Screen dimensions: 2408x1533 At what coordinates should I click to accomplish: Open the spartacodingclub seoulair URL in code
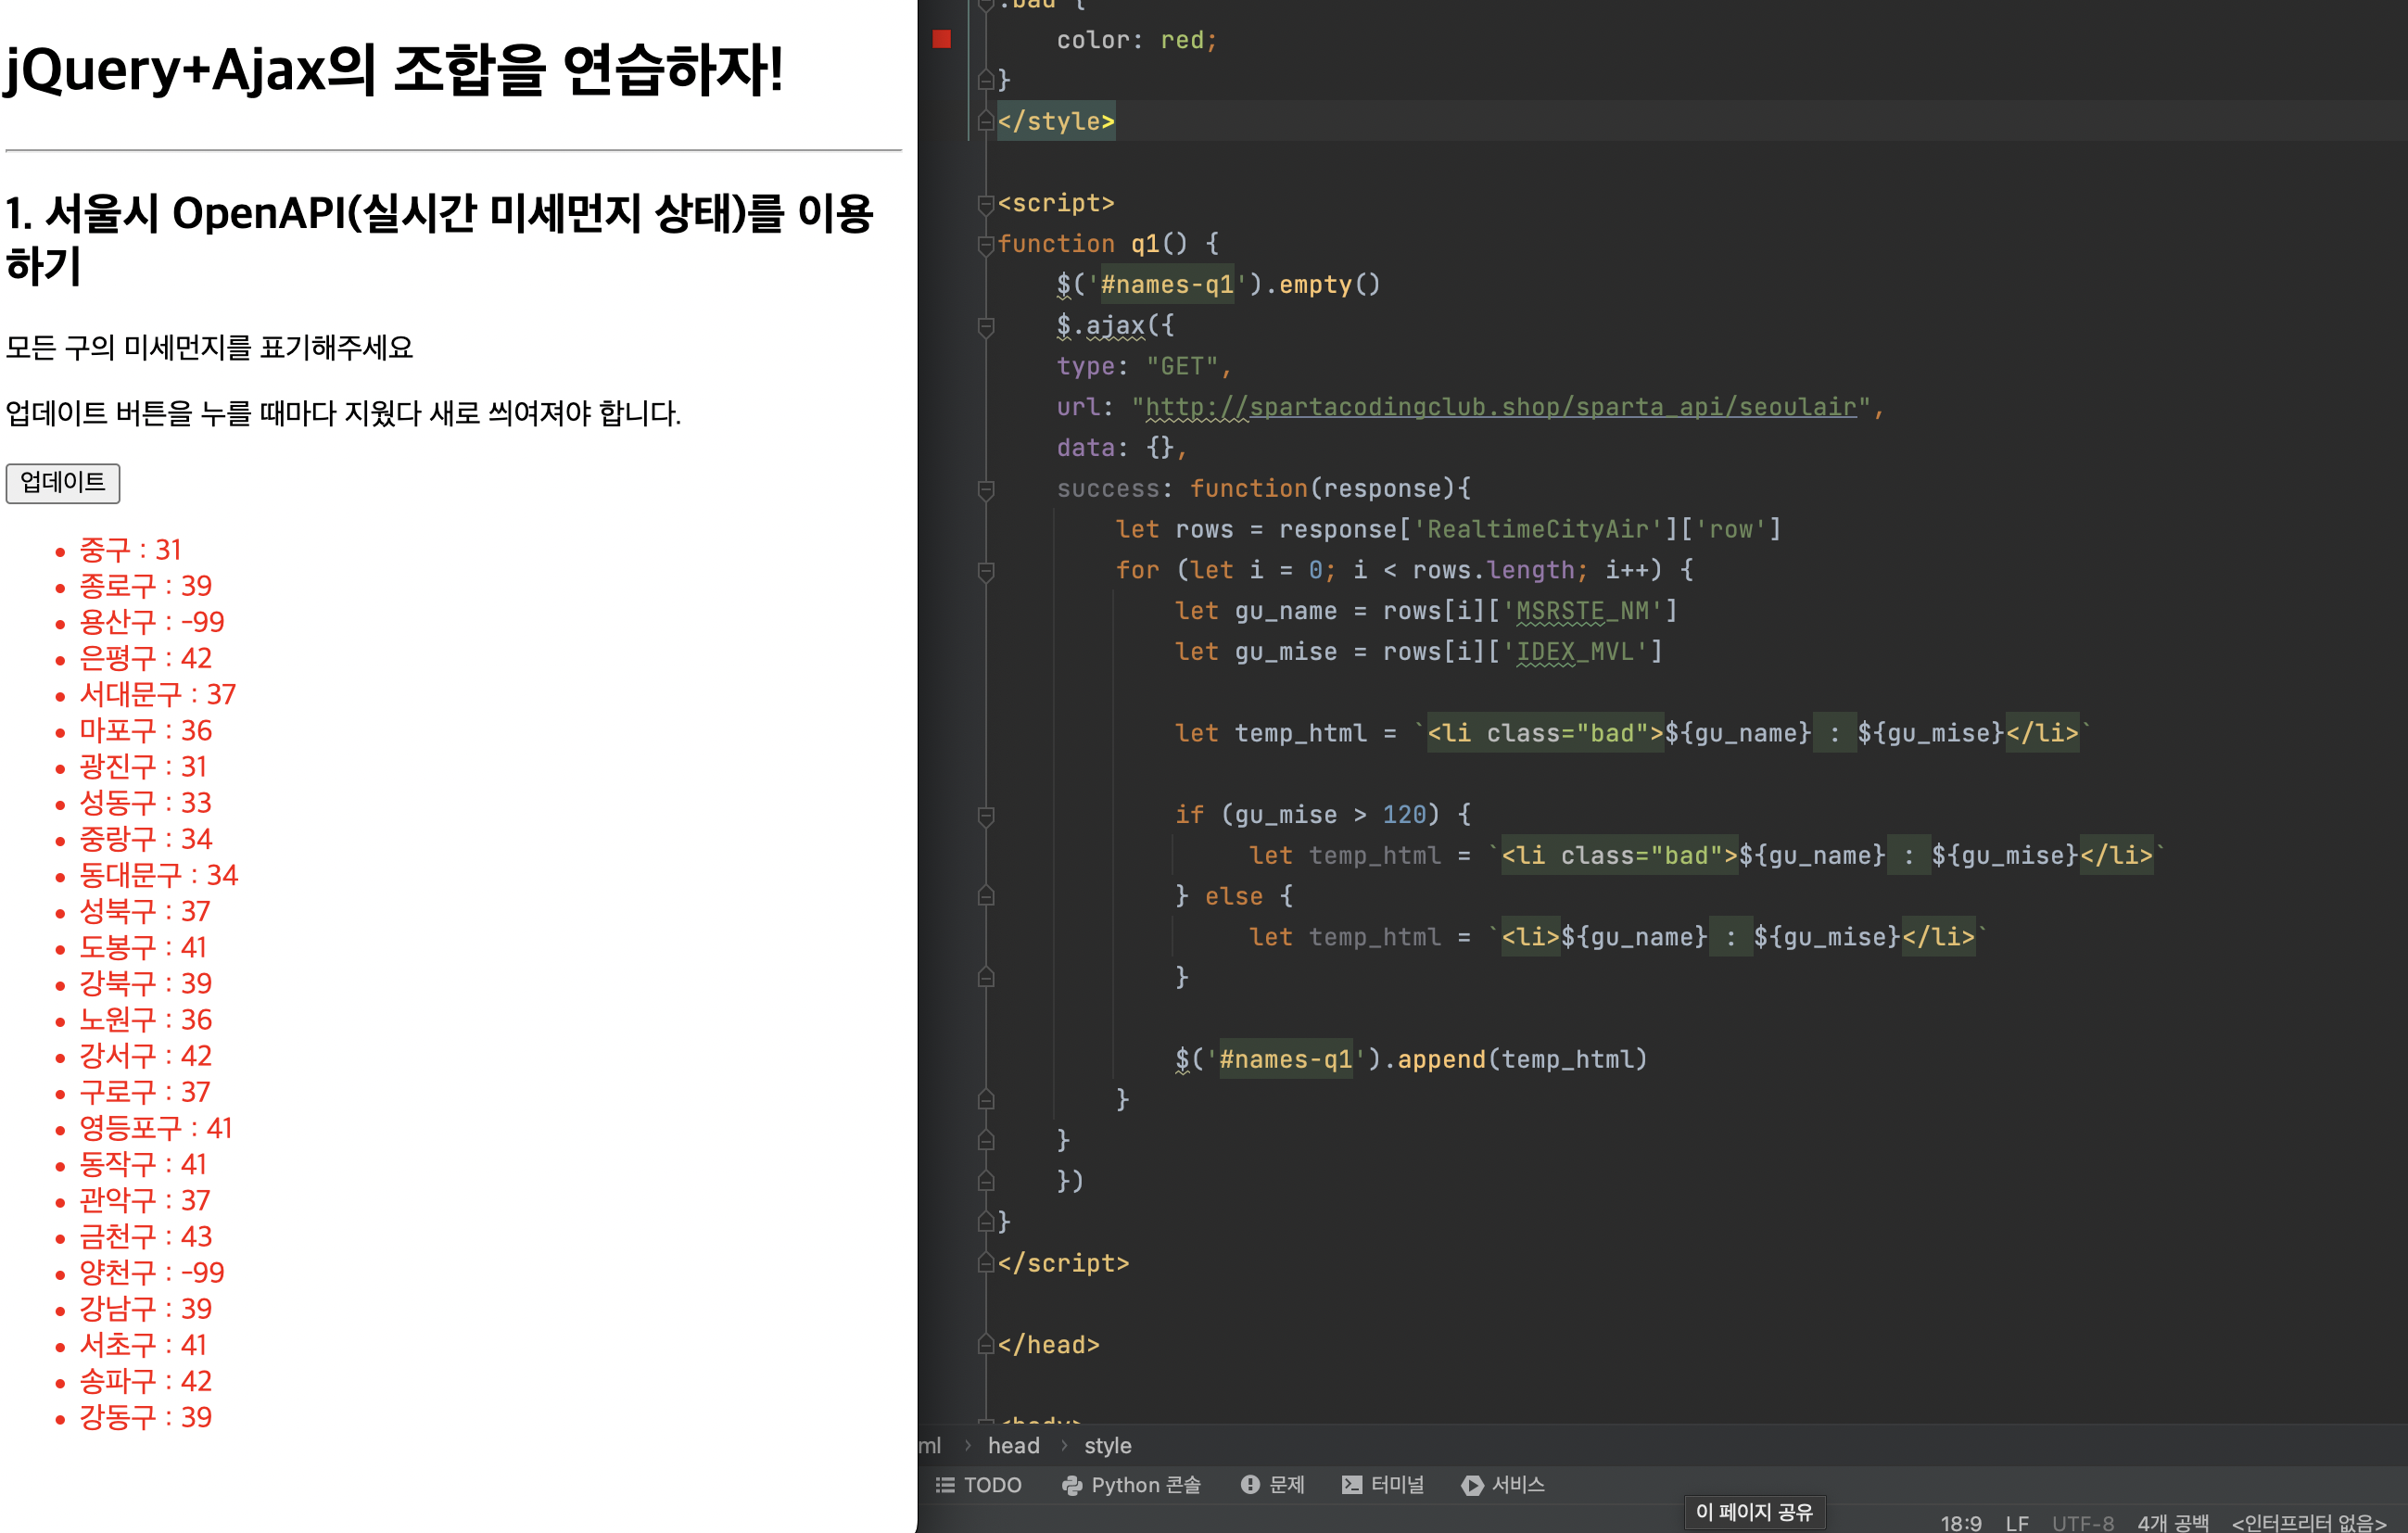1500,407
